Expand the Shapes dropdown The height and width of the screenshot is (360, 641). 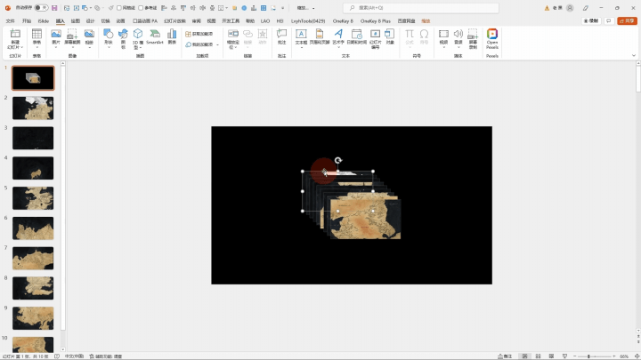pyautogui.click(x=108, y=46)
